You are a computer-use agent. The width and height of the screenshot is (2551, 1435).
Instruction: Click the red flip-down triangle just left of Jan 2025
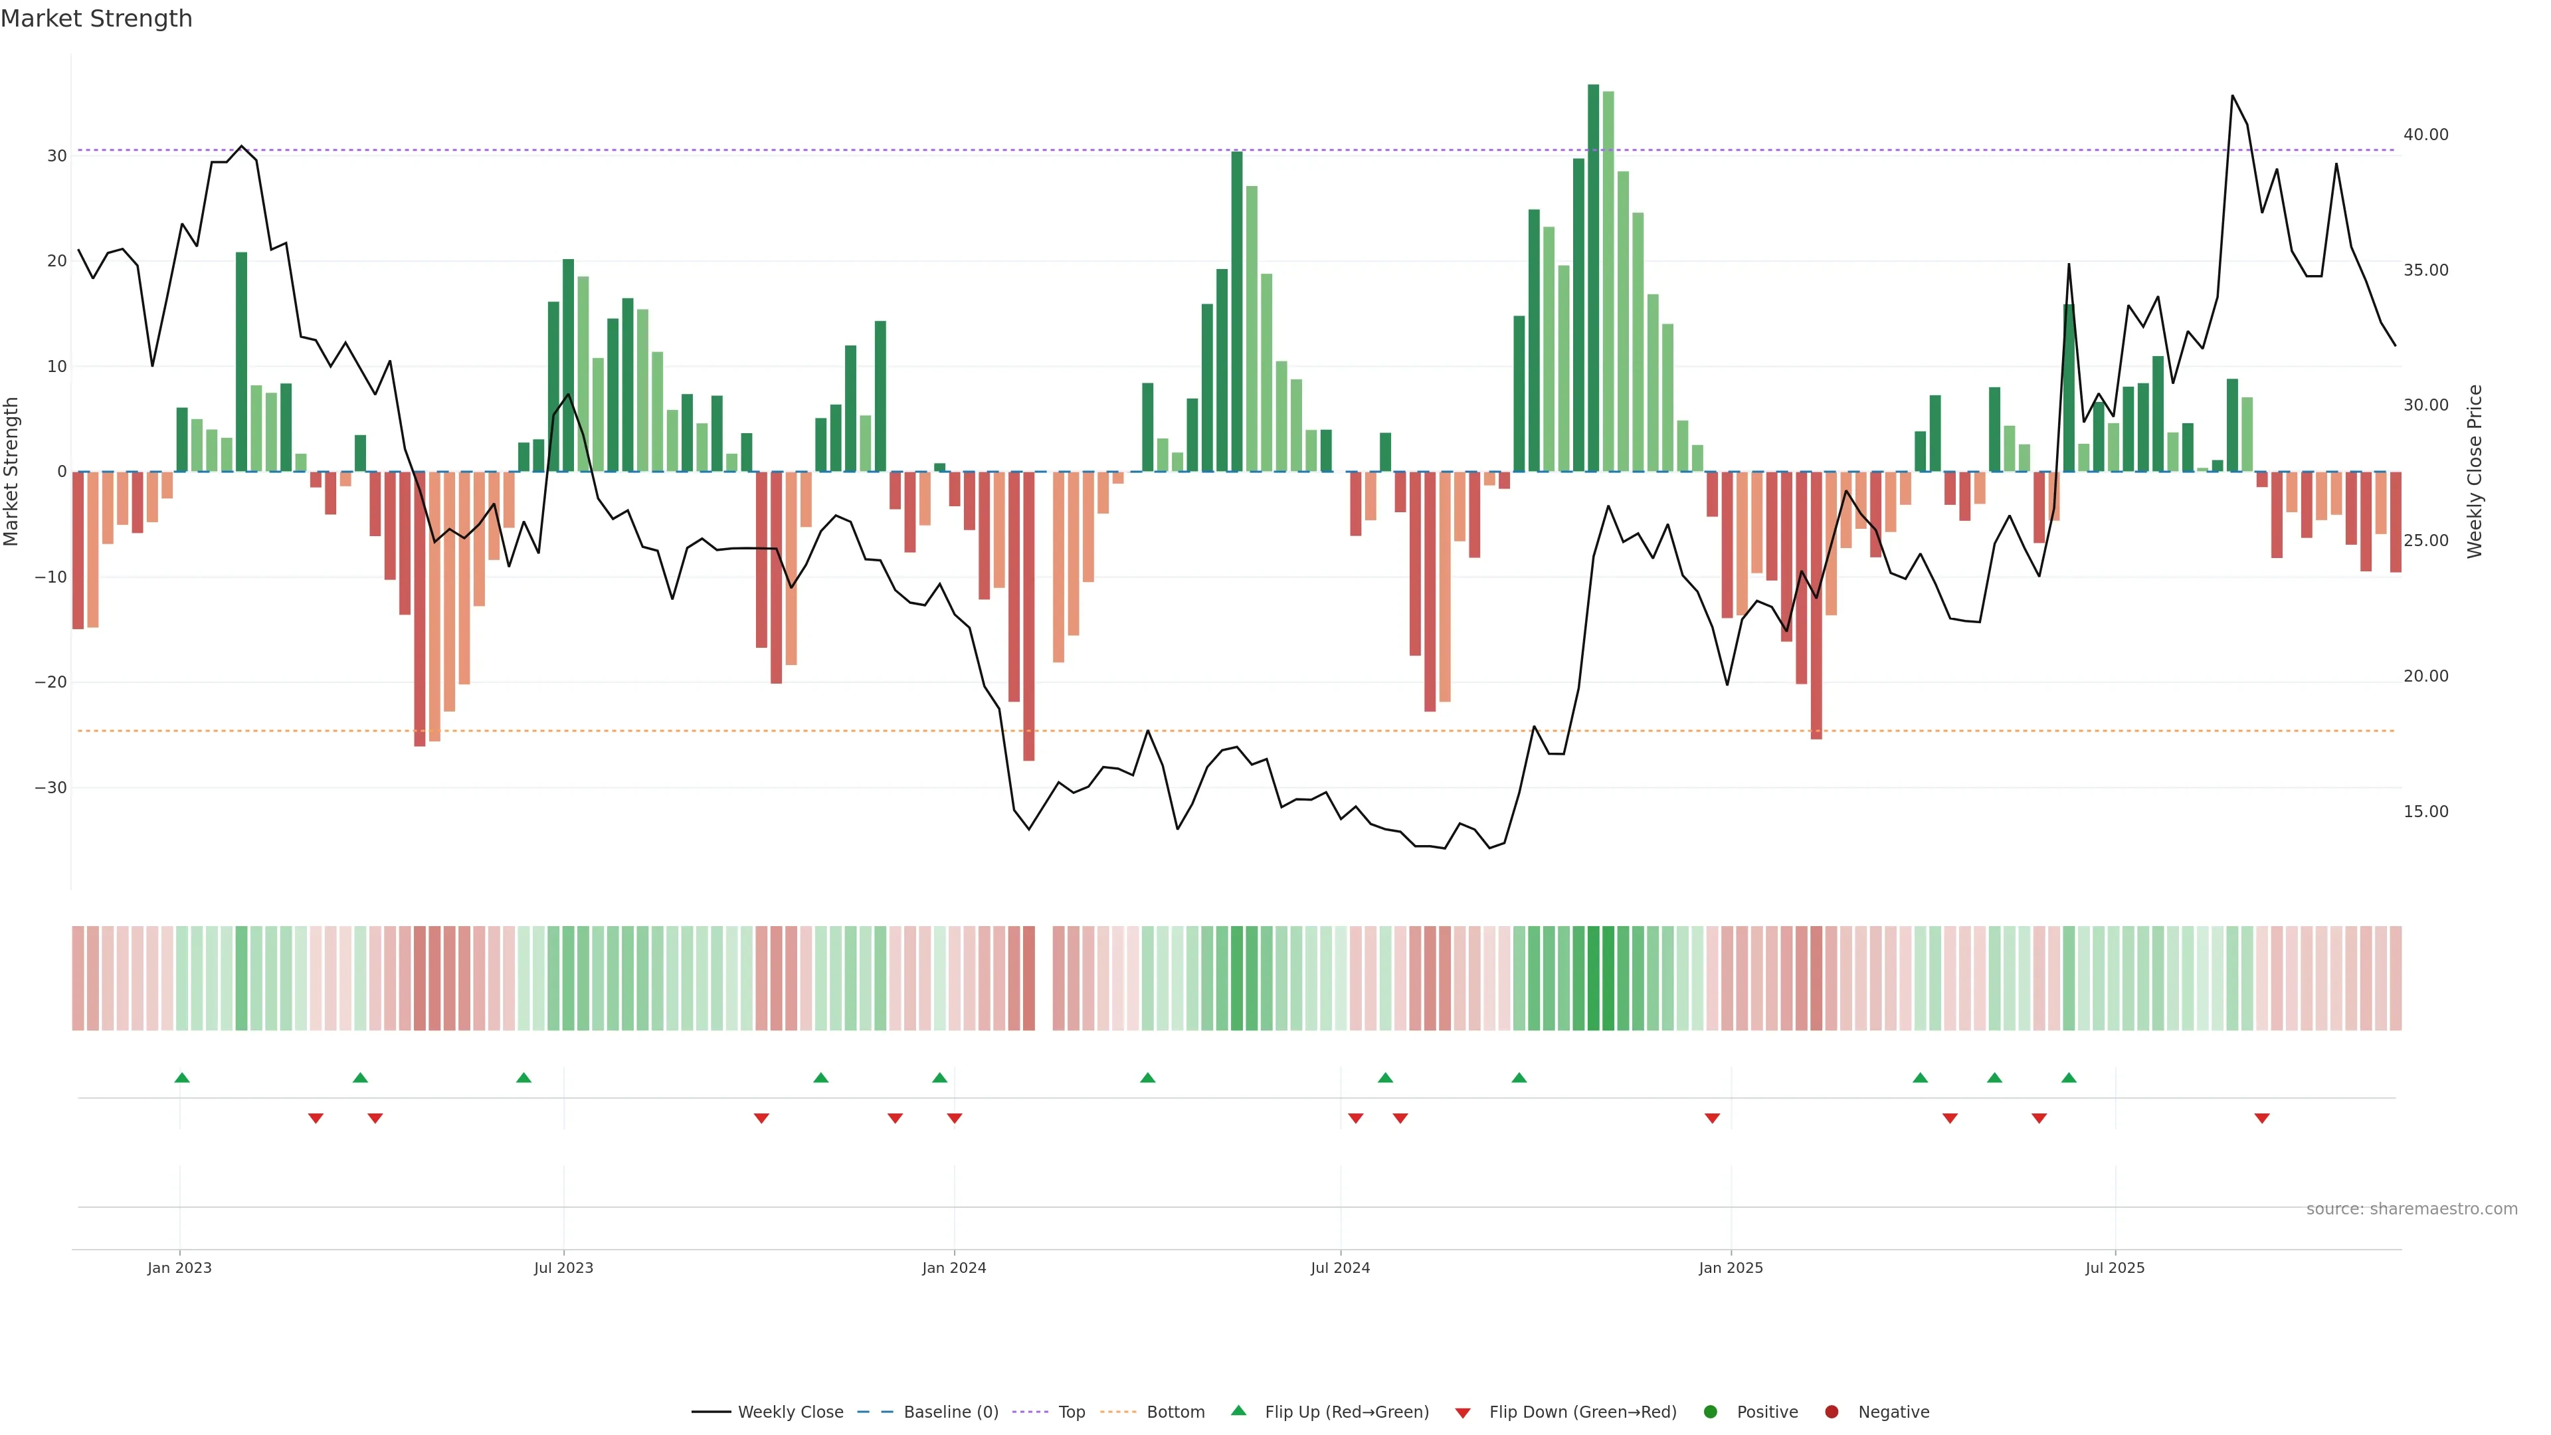pos(1712,1118)
